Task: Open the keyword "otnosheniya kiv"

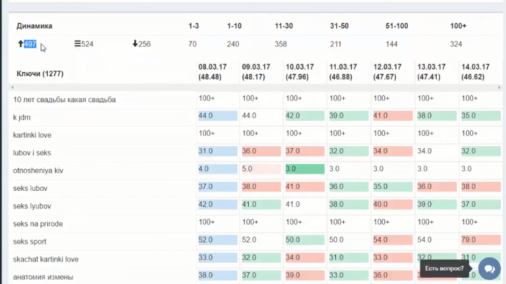Action: (39, 171)
